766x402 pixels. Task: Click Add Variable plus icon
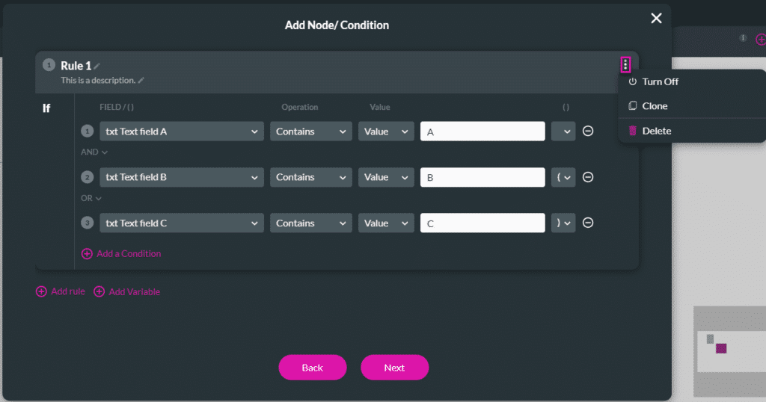tap(99, 291)
